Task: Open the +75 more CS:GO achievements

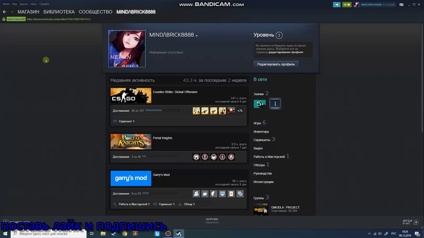Action: pyautogui.click(x=240, y=111)
